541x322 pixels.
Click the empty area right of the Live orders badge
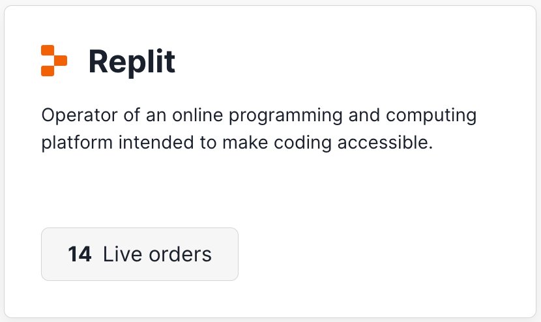tap(379, 254)
